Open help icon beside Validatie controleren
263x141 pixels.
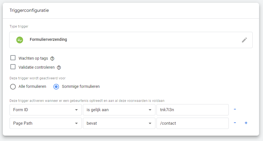(x=59, y=68)
